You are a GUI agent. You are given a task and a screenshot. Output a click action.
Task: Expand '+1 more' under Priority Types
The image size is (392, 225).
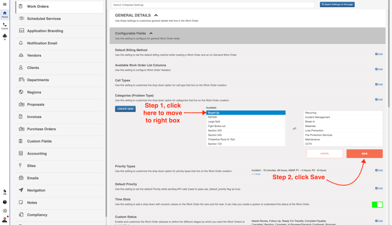coord(256,174)
